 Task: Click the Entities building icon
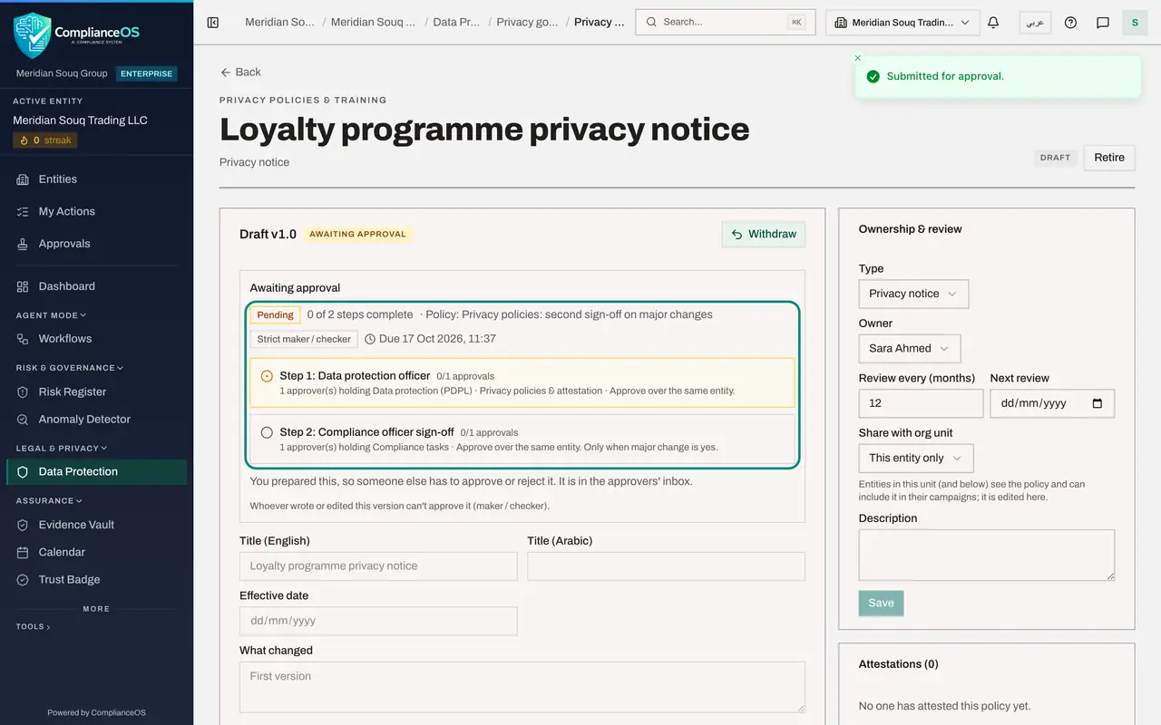click(23, 179)
